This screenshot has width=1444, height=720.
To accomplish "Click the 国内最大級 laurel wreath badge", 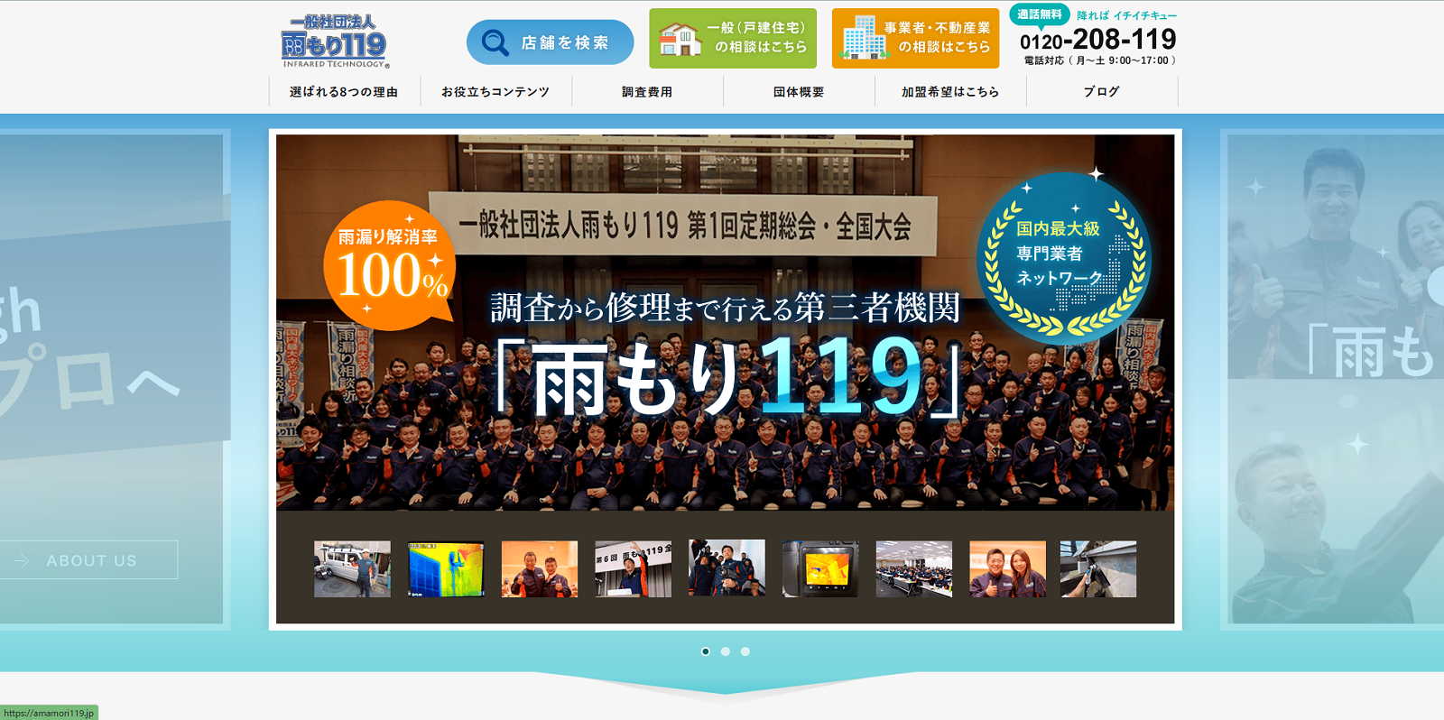I will coord(1064,255).
